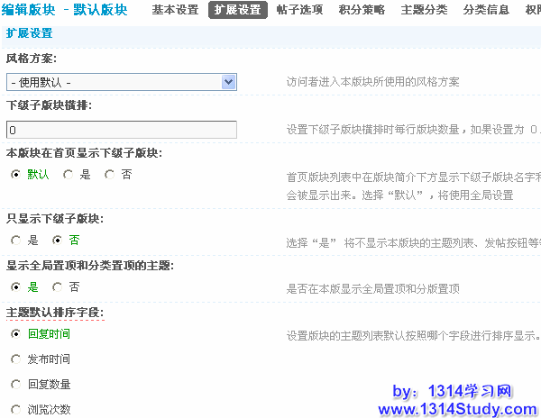The height and width of the screenshot is (418, 541).
Task: Click the 下级子版块横排 number input field
Action: pyautogui.click(x=121, y=130)
